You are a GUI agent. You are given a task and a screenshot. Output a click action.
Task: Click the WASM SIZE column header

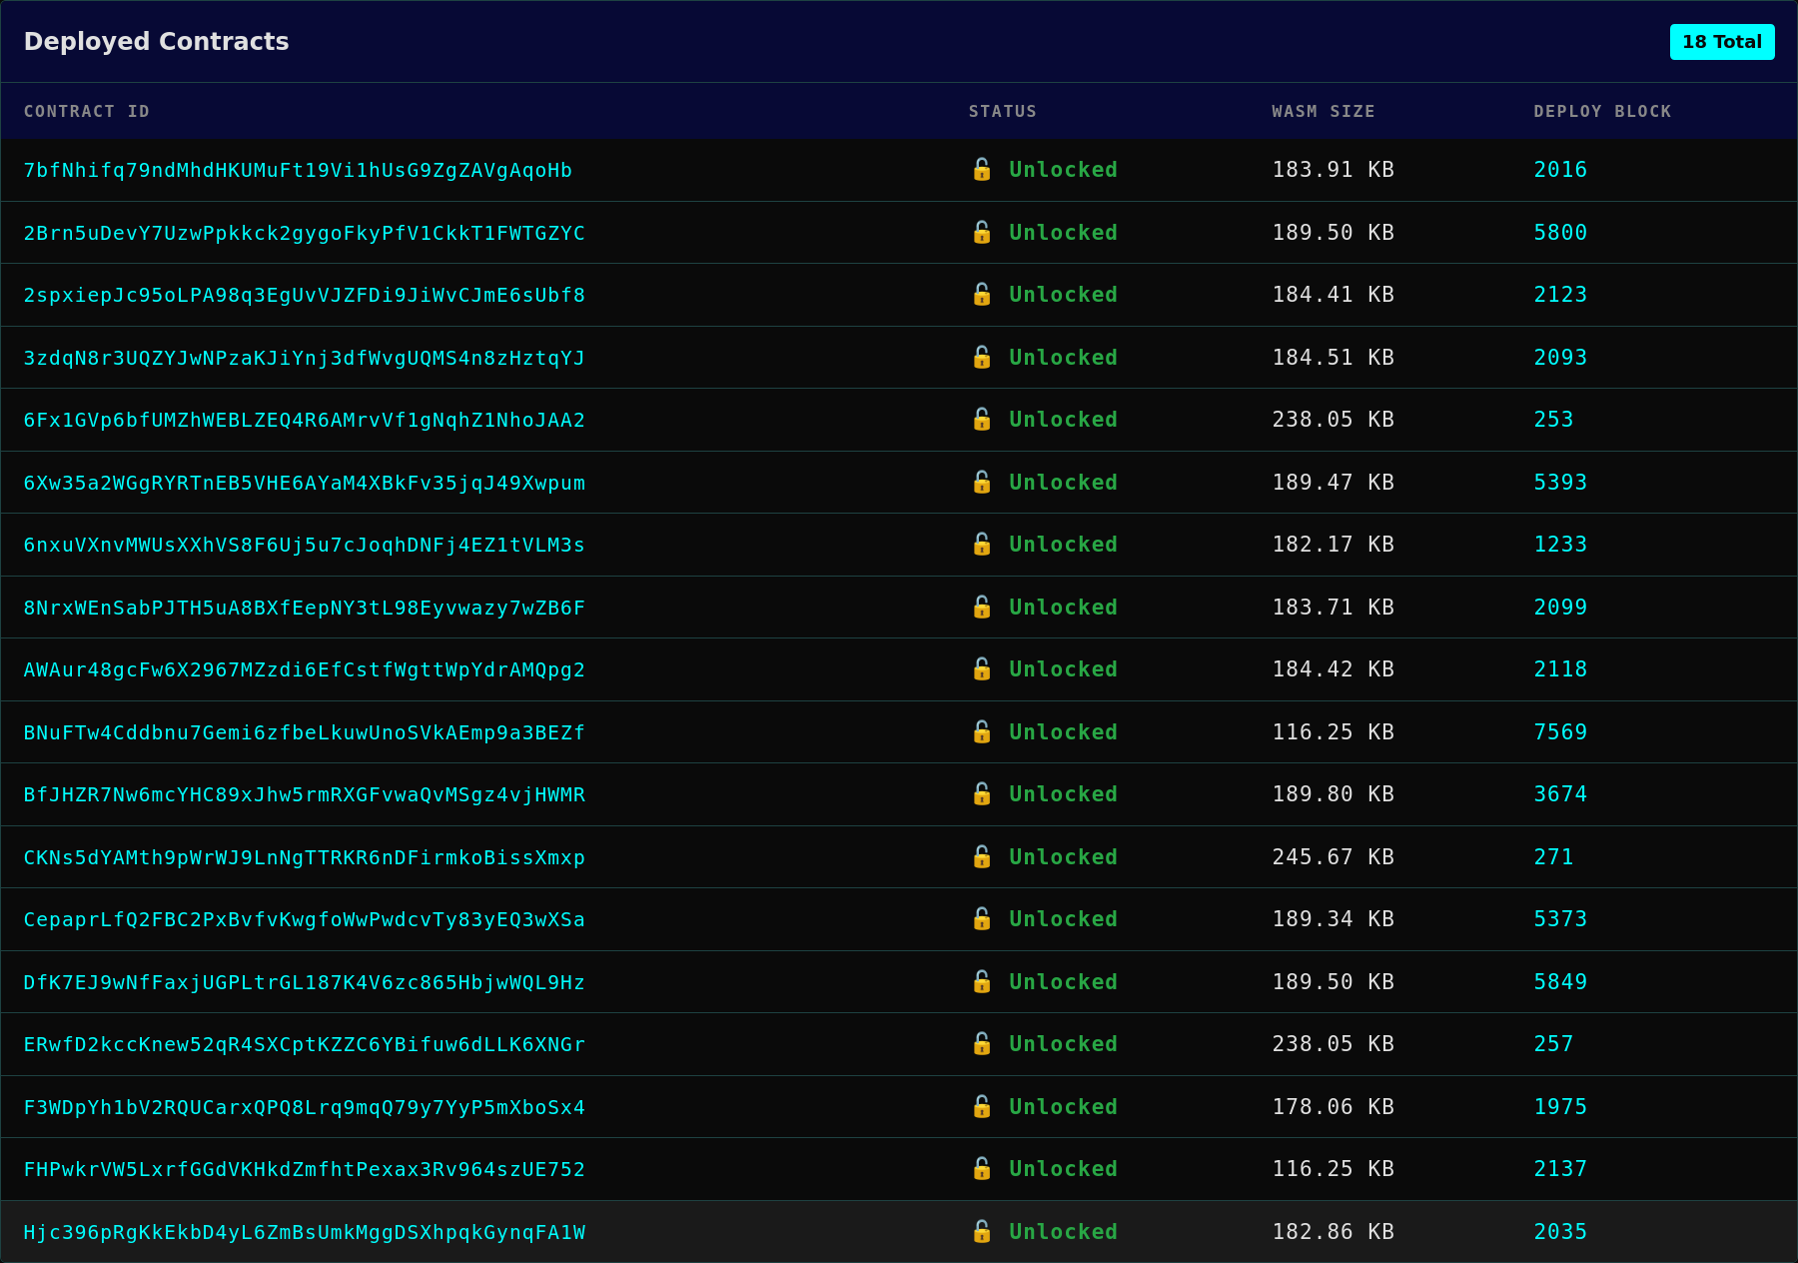pyautogui.click(x=1324, y=111)
